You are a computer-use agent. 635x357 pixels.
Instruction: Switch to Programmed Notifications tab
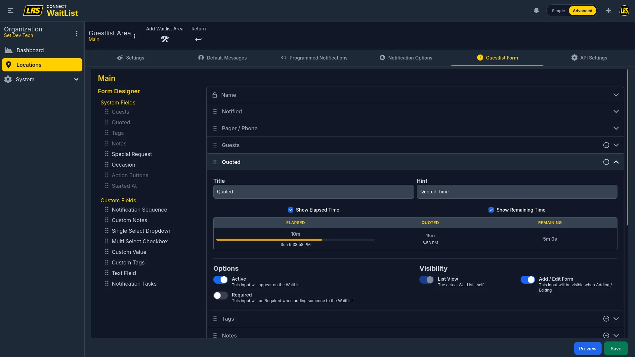pos(314,58)
